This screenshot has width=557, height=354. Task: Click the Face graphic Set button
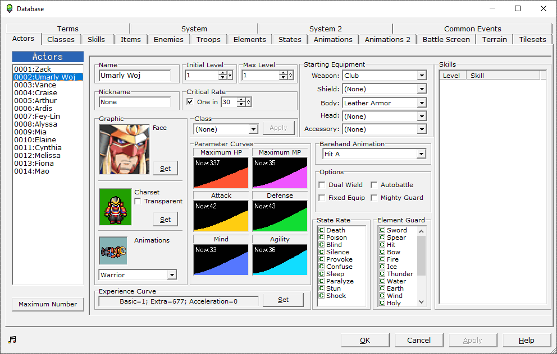click(x=165, y=169)
